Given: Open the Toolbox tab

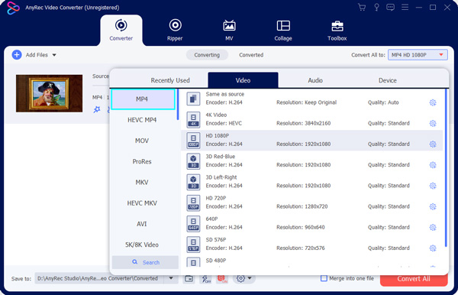Looking at the screenshot, I should pyautogui.click(x=337, y=30).
